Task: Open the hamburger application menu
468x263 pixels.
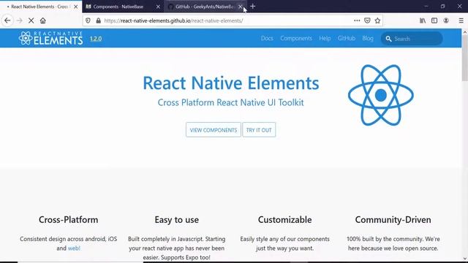Action: click(x=461, y=20)
